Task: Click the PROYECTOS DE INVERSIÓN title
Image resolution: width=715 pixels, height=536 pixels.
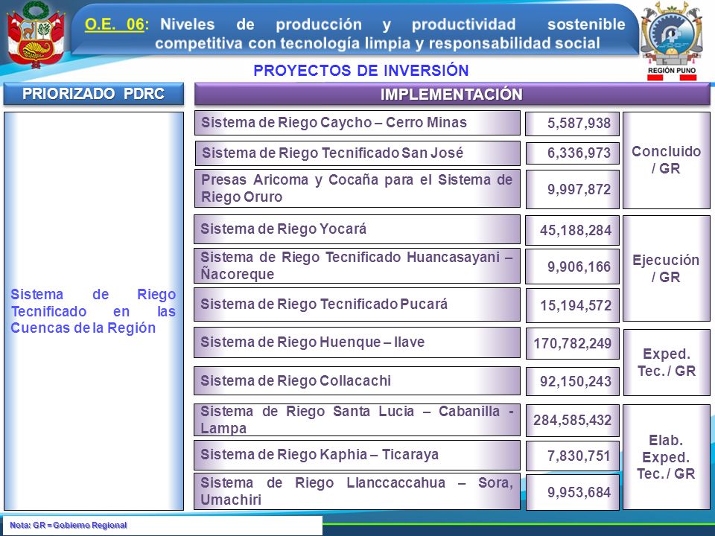Action: [360, 71]
